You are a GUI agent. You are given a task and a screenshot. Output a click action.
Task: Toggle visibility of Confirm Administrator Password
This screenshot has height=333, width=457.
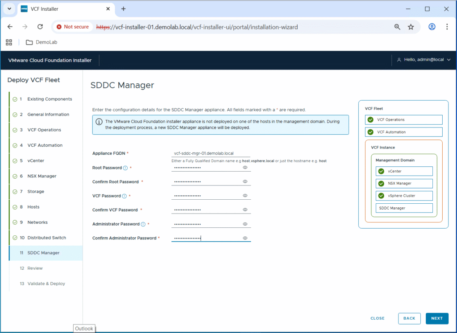click(x=245, y=238)
